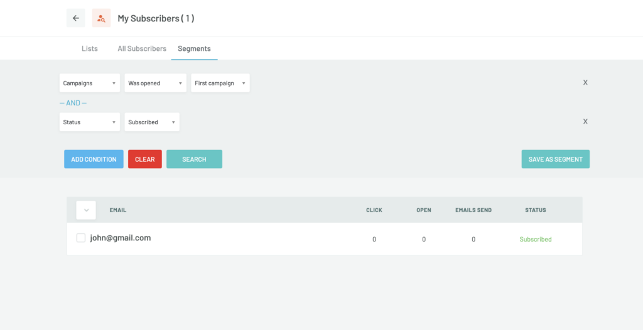This screenshot has width=643, height=330.
Task: Click the Email column header
Action: tap(118, 210)
